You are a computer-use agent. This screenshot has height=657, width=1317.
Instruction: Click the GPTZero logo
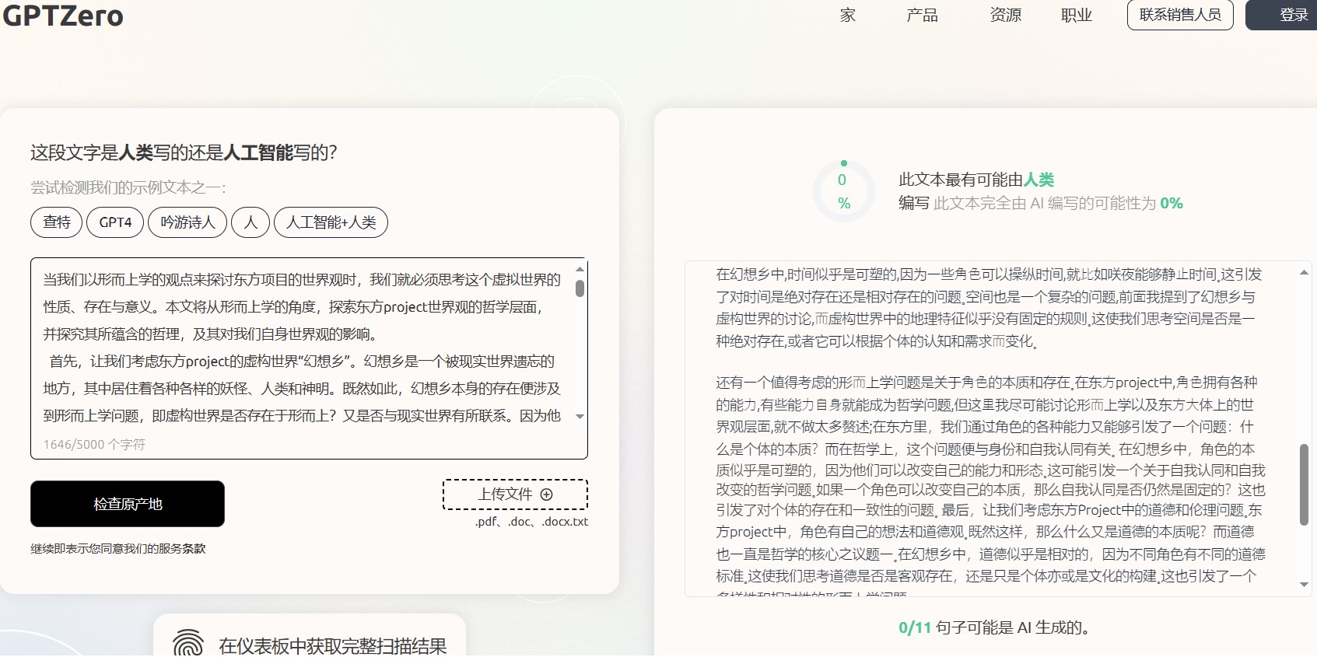tap(63, 16)
